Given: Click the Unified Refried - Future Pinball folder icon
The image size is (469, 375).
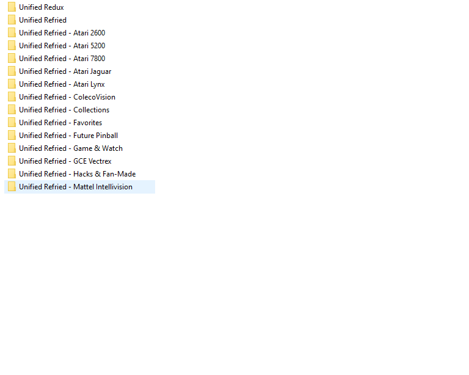Looking at the screenshot, I should coord(12,136).
